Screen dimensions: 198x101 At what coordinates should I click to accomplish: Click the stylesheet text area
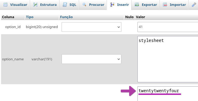tap(168, 59)
